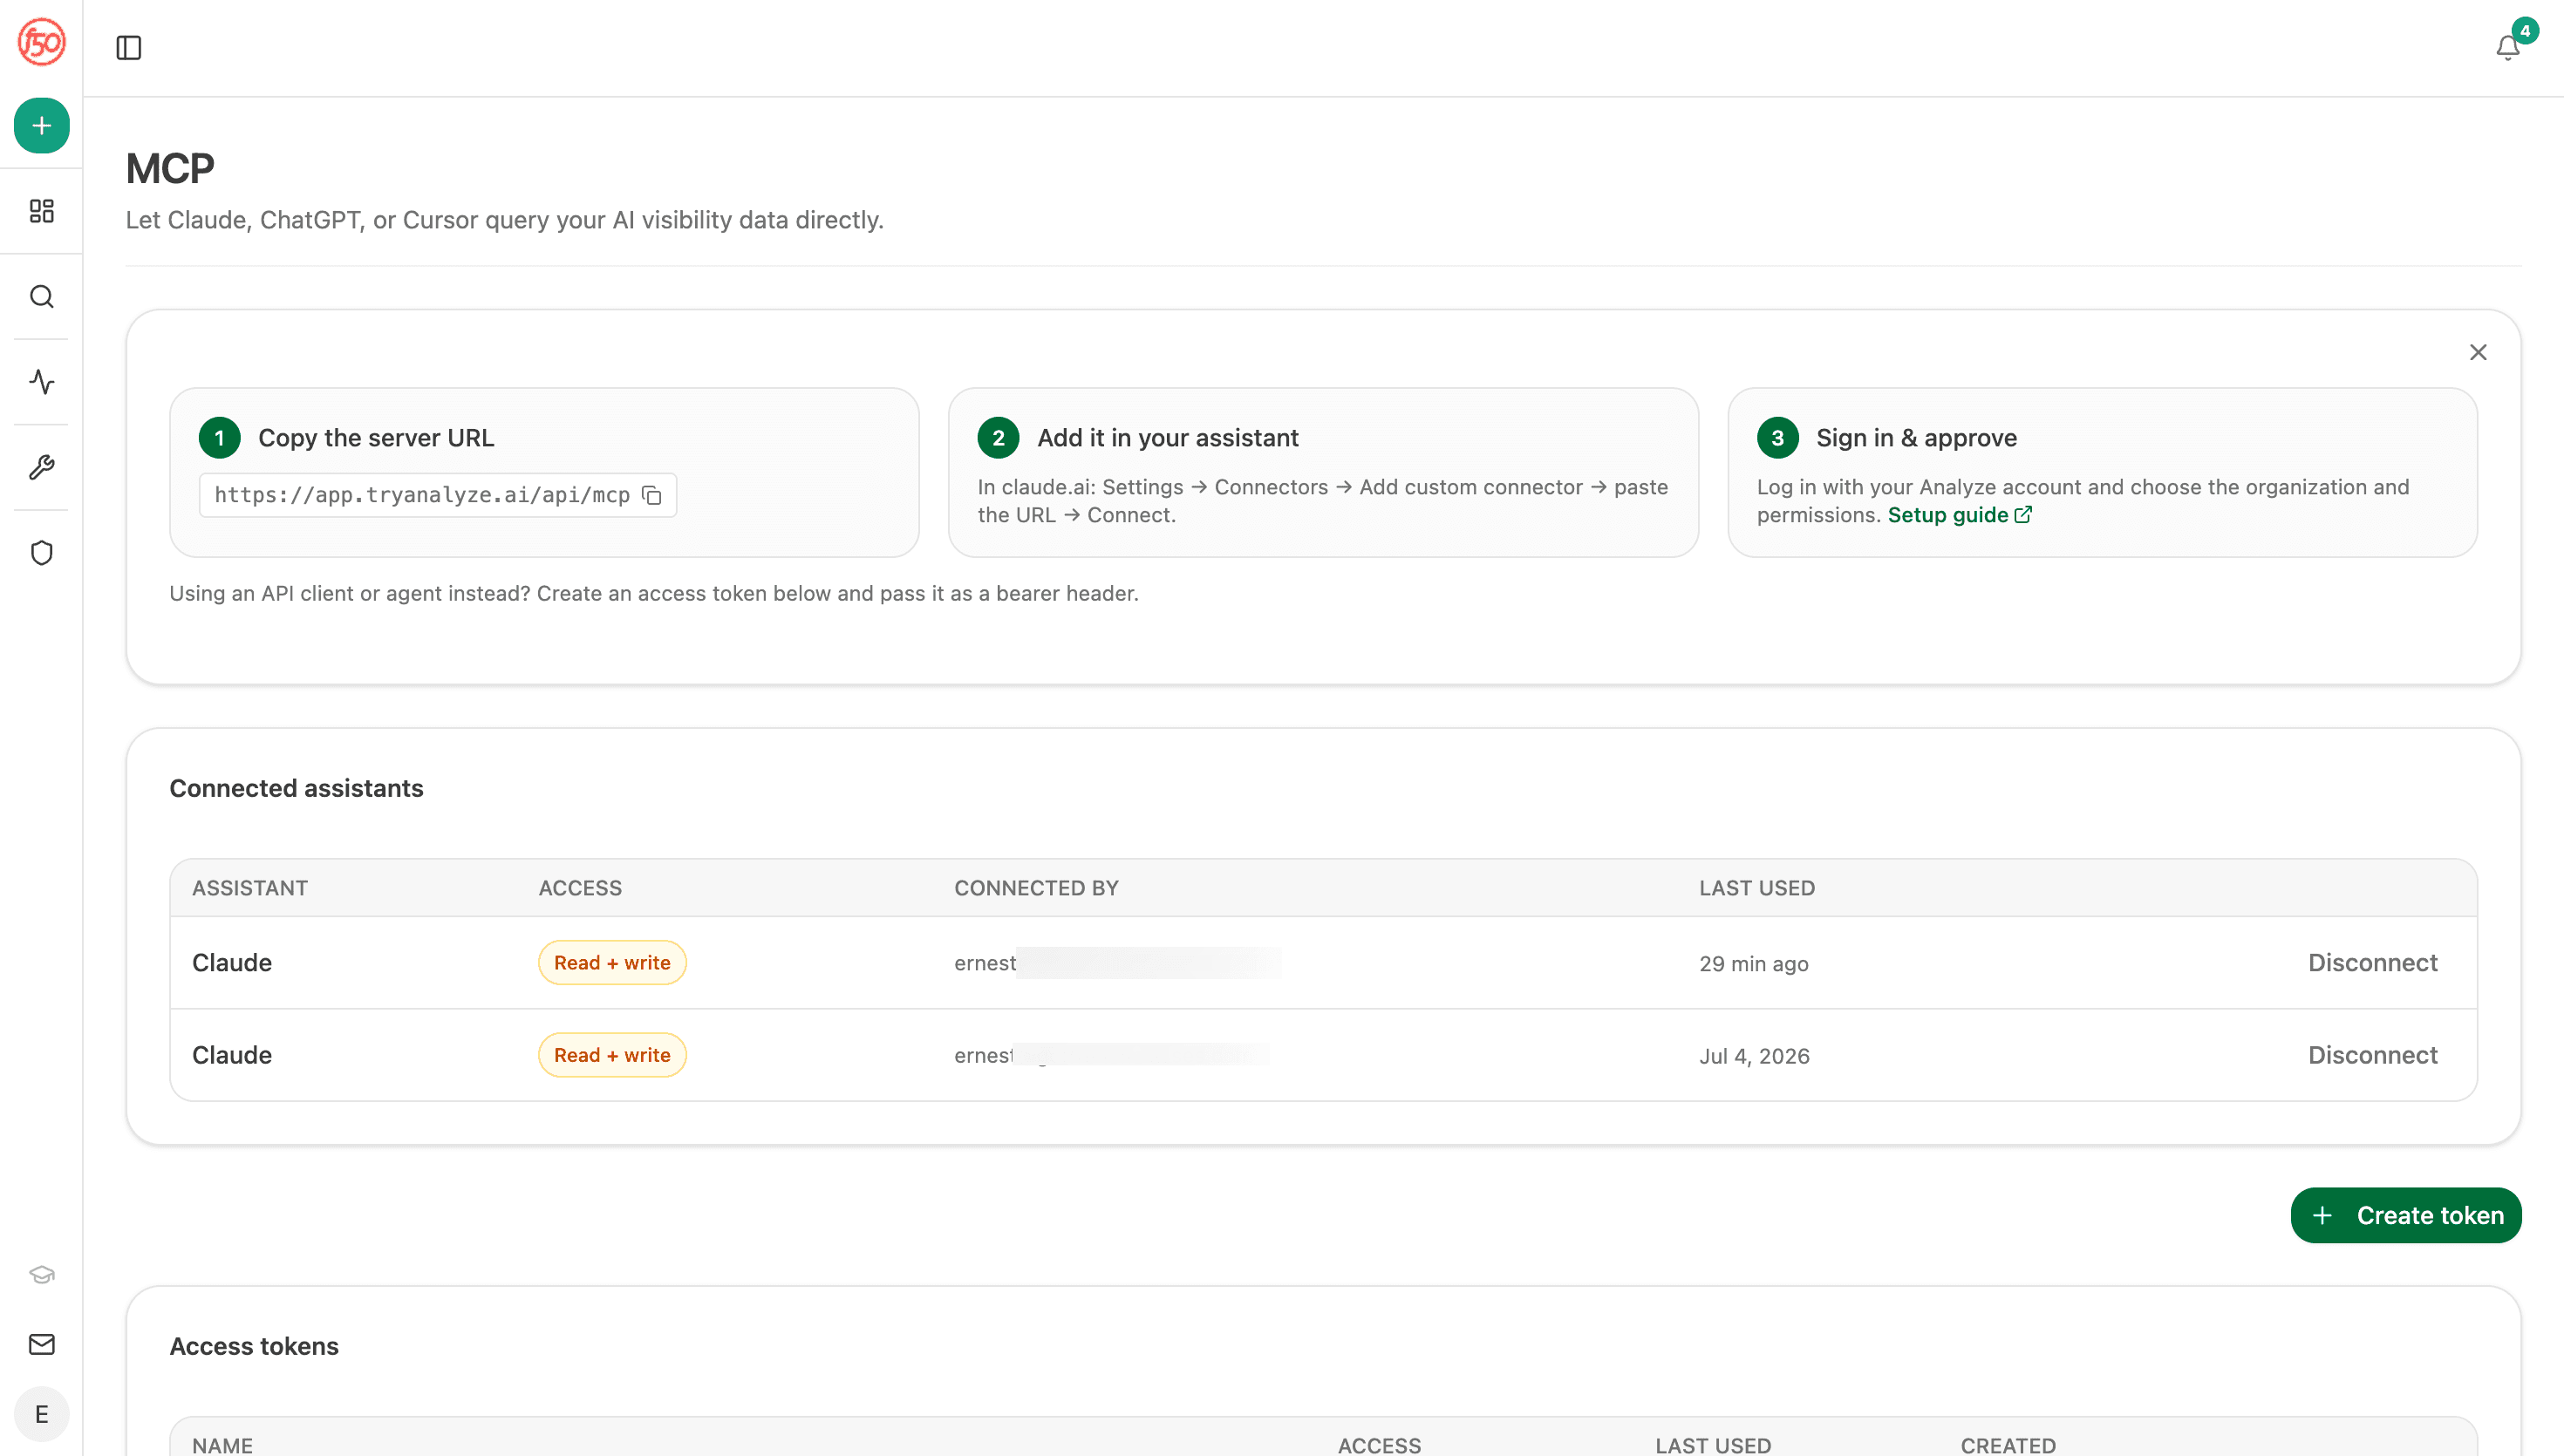Click the NAME column header in tokens
This screenshot has height=1456, width=2564.
pyautogui.click(x=222, y=1445)
